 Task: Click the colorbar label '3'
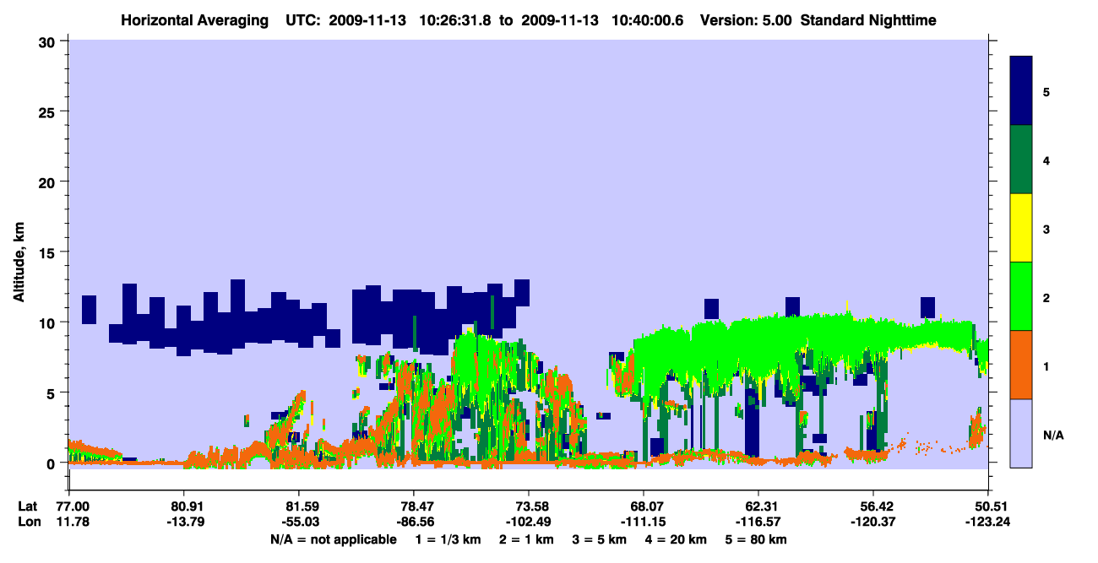click(x=1046, y=229)
